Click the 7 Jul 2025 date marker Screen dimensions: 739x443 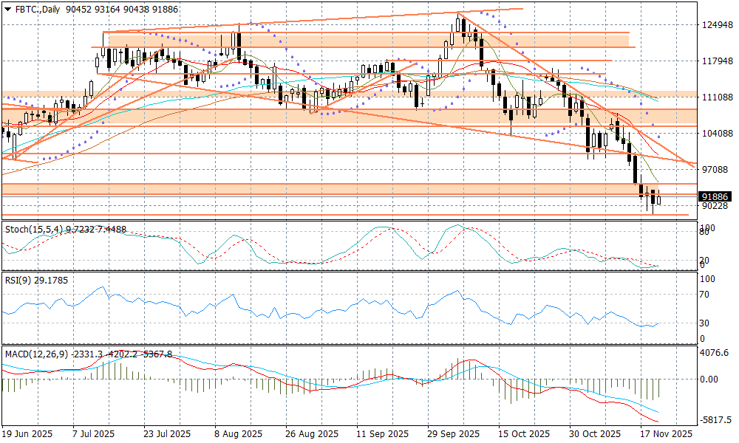click(93, 434)
